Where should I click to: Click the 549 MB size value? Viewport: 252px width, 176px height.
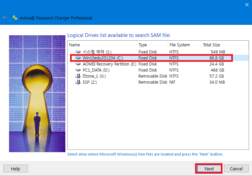(x=218, y=52)
